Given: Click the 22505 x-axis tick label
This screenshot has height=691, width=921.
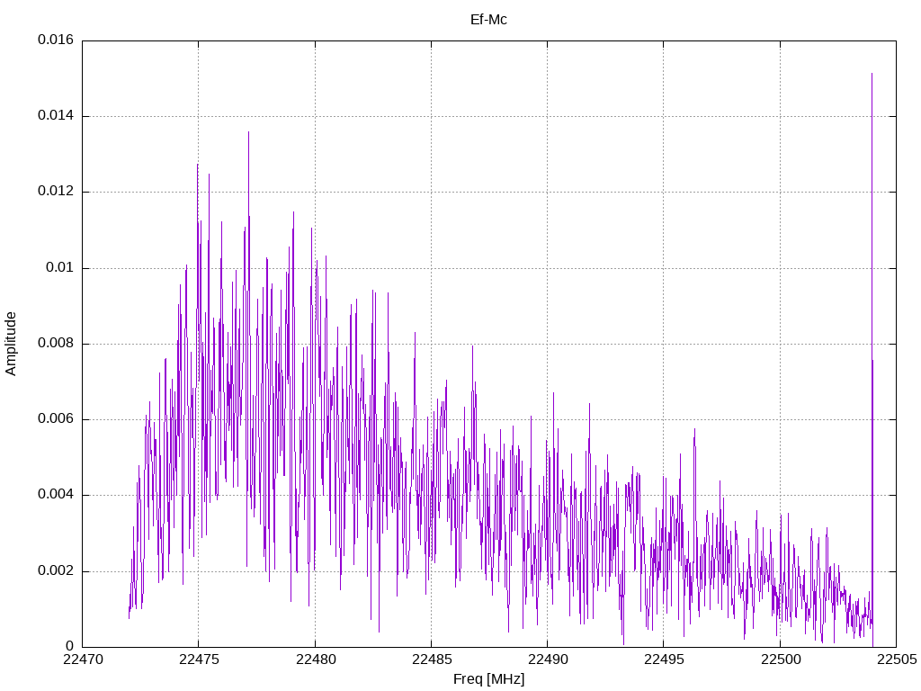Looking at the screenshot, I should pyautogui.click(x=896, y=660).
